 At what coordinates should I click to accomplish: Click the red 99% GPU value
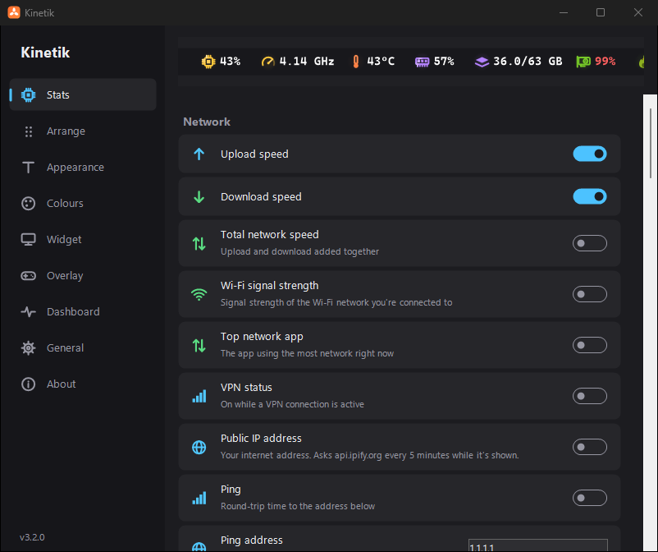tap(605, 62)
